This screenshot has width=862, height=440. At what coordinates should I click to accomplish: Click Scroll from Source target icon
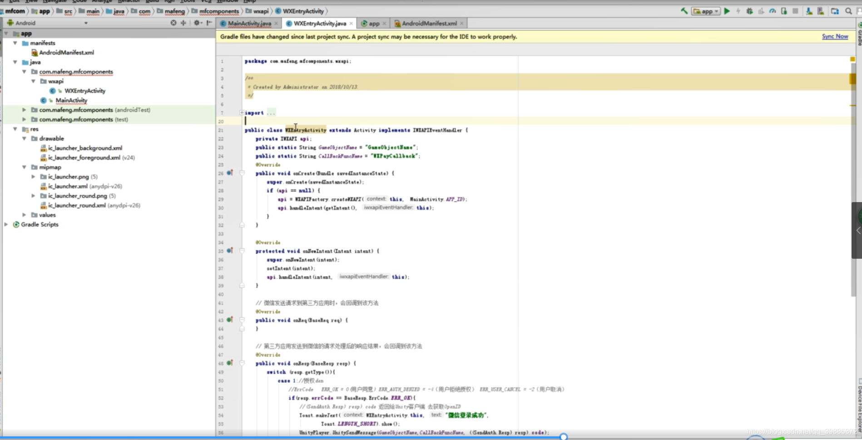click(173, 23)
